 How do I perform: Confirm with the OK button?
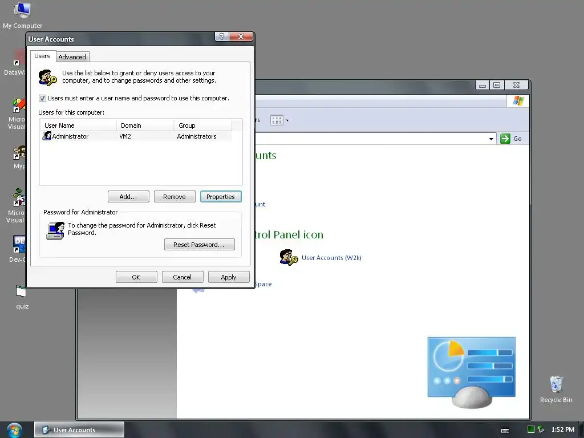click(x=136, y=277)
